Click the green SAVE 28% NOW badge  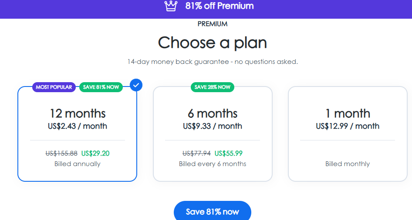pyautogui.click(x=213, y=87)
